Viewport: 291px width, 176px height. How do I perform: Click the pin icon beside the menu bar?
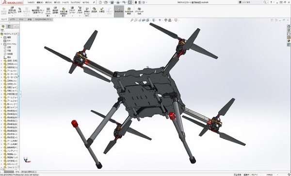(94, 2)
